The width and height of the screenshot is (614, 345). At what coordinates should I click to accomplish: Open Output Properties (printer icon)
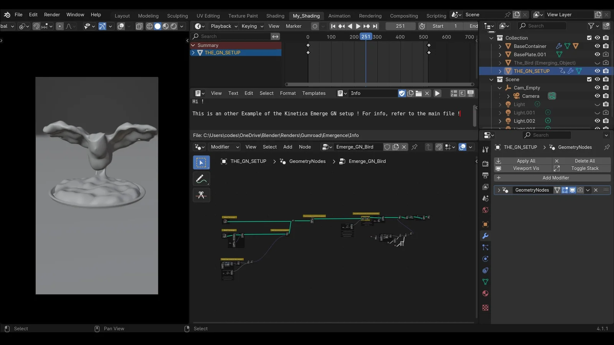click(485, 175)
